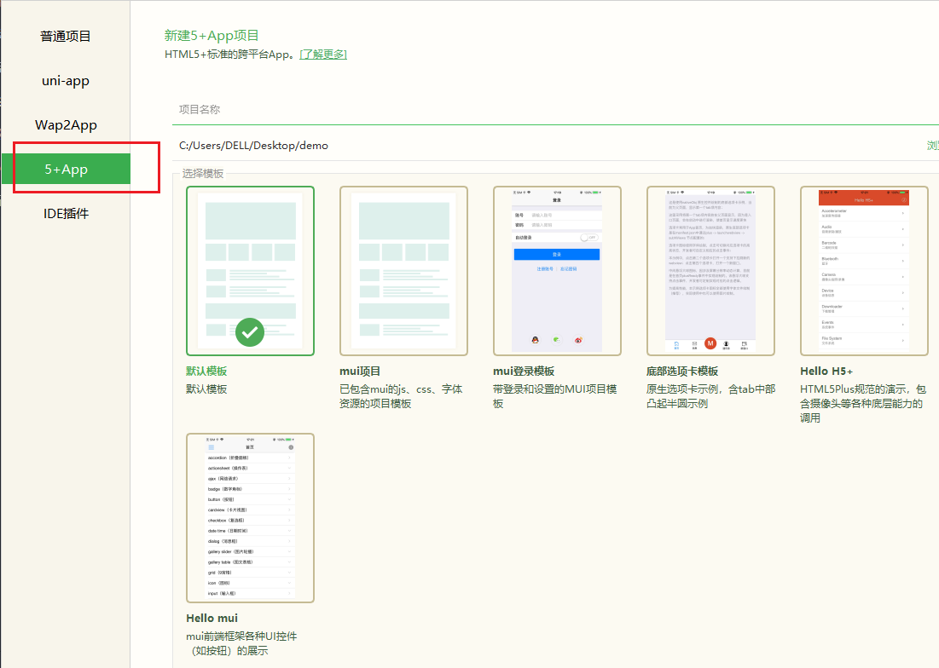939x668 pixels.
Task: Click the mui登录模板 title label
Action: point(524,371)
